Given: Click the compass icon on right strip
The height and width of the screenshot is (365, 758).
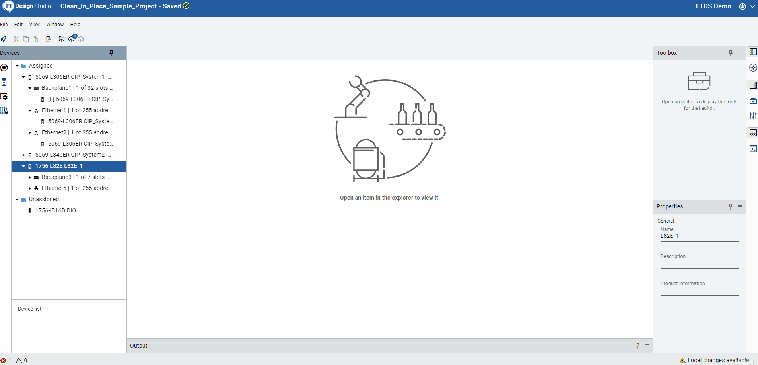Looking at the screenshot, I should pos(753,68).
